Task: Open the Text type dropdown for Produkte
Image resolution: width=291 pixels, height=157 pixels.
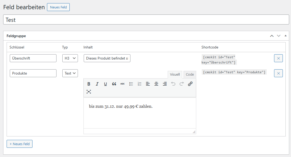Action: point(70,73)
